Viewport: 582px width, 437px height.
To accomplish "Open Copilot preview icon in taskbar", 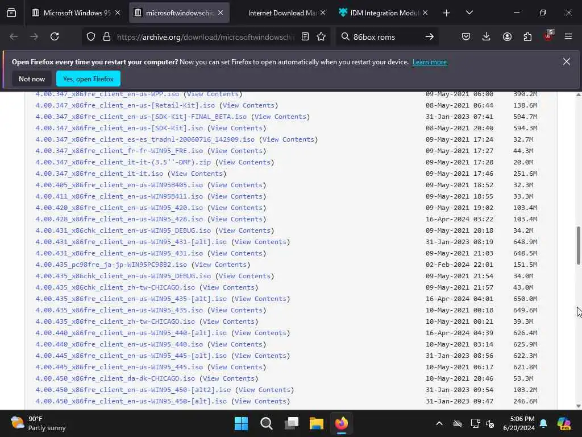I will click(564, 423).
